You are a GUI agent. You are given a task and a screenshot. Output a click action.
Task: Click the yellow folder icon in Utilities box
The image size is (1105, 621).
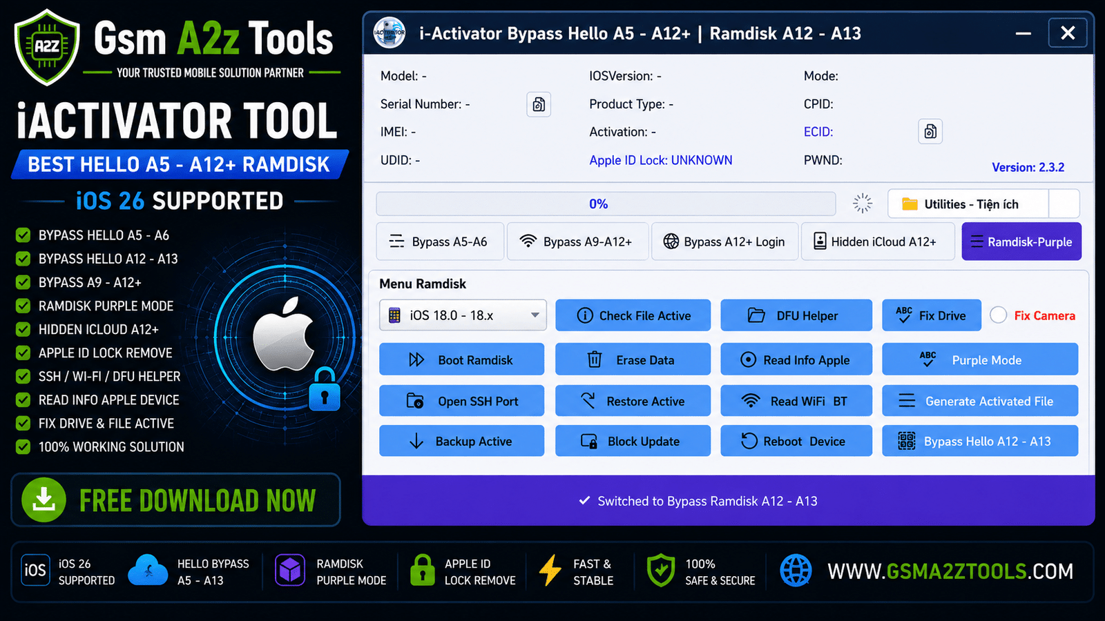pyautogui.click(x=910, y=204)
